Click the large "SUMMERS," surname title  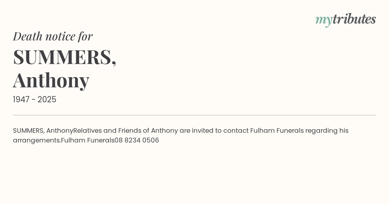tap(65, 57)
